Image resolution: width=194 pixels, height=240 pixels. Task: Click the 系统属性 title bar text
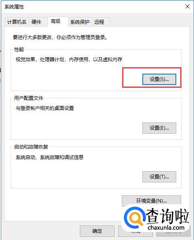(x=14, y=7)
